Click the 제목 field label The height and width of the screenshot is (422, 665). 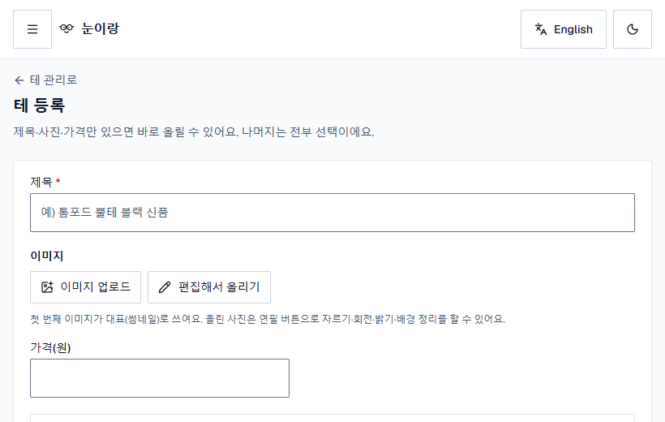point(41,182)
